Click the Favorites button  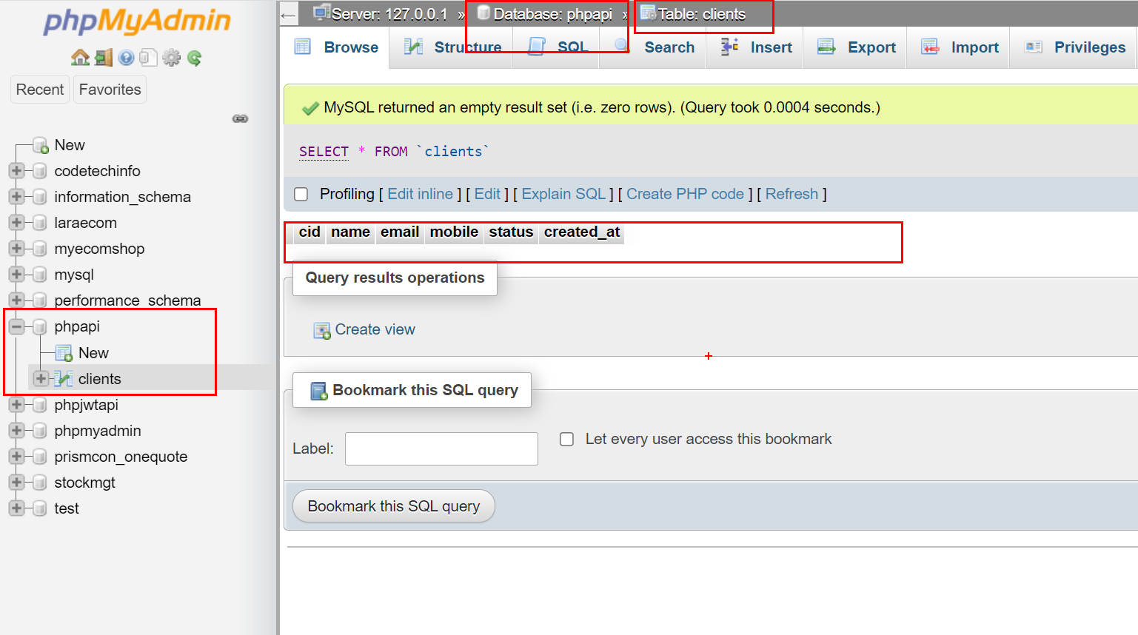pyautogui.click(x=110, y=90)
